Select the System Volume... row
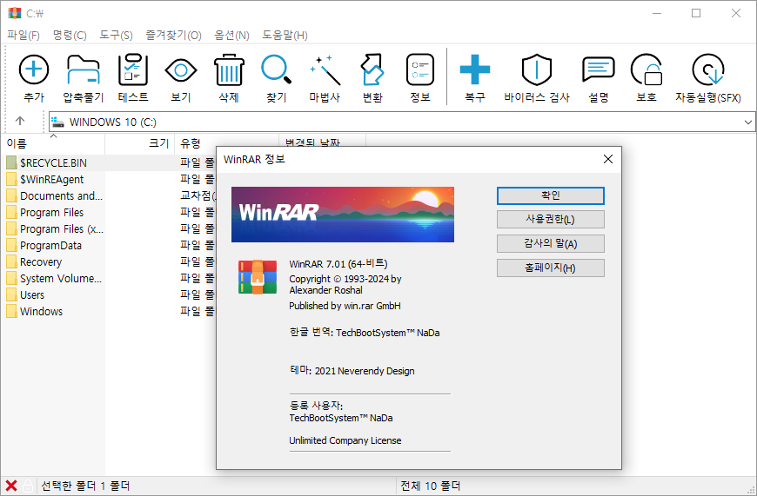The image size is (757, 496). coord(108,278)
